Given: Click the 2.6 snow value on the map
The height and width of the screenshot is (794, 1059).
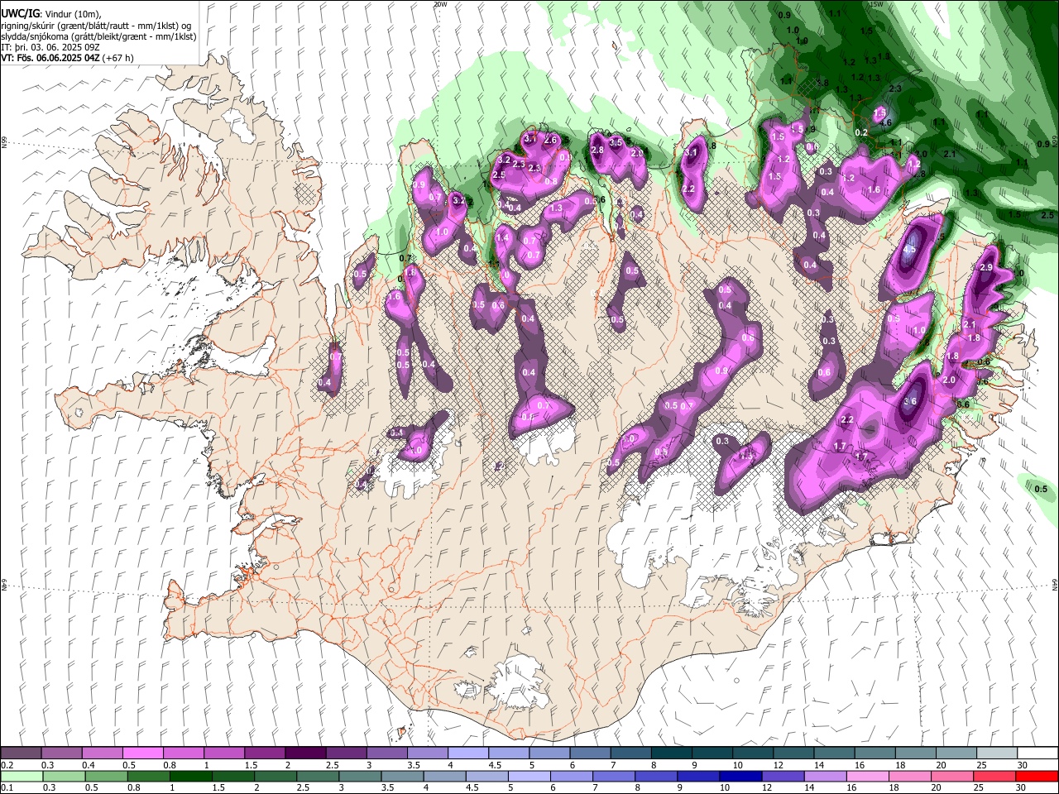Looking at the screenshot, I should coord(551,140).
